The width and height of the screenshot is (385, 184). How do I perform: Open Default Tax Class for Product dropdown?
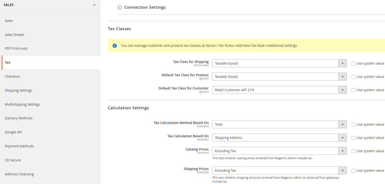tap(279, 76)
